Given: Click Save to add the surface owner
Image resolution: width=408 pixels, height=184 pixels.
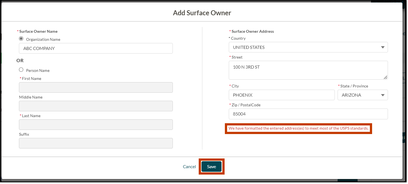Looking at the screenshot, I should pyautogui.click(x=212, y=167).
